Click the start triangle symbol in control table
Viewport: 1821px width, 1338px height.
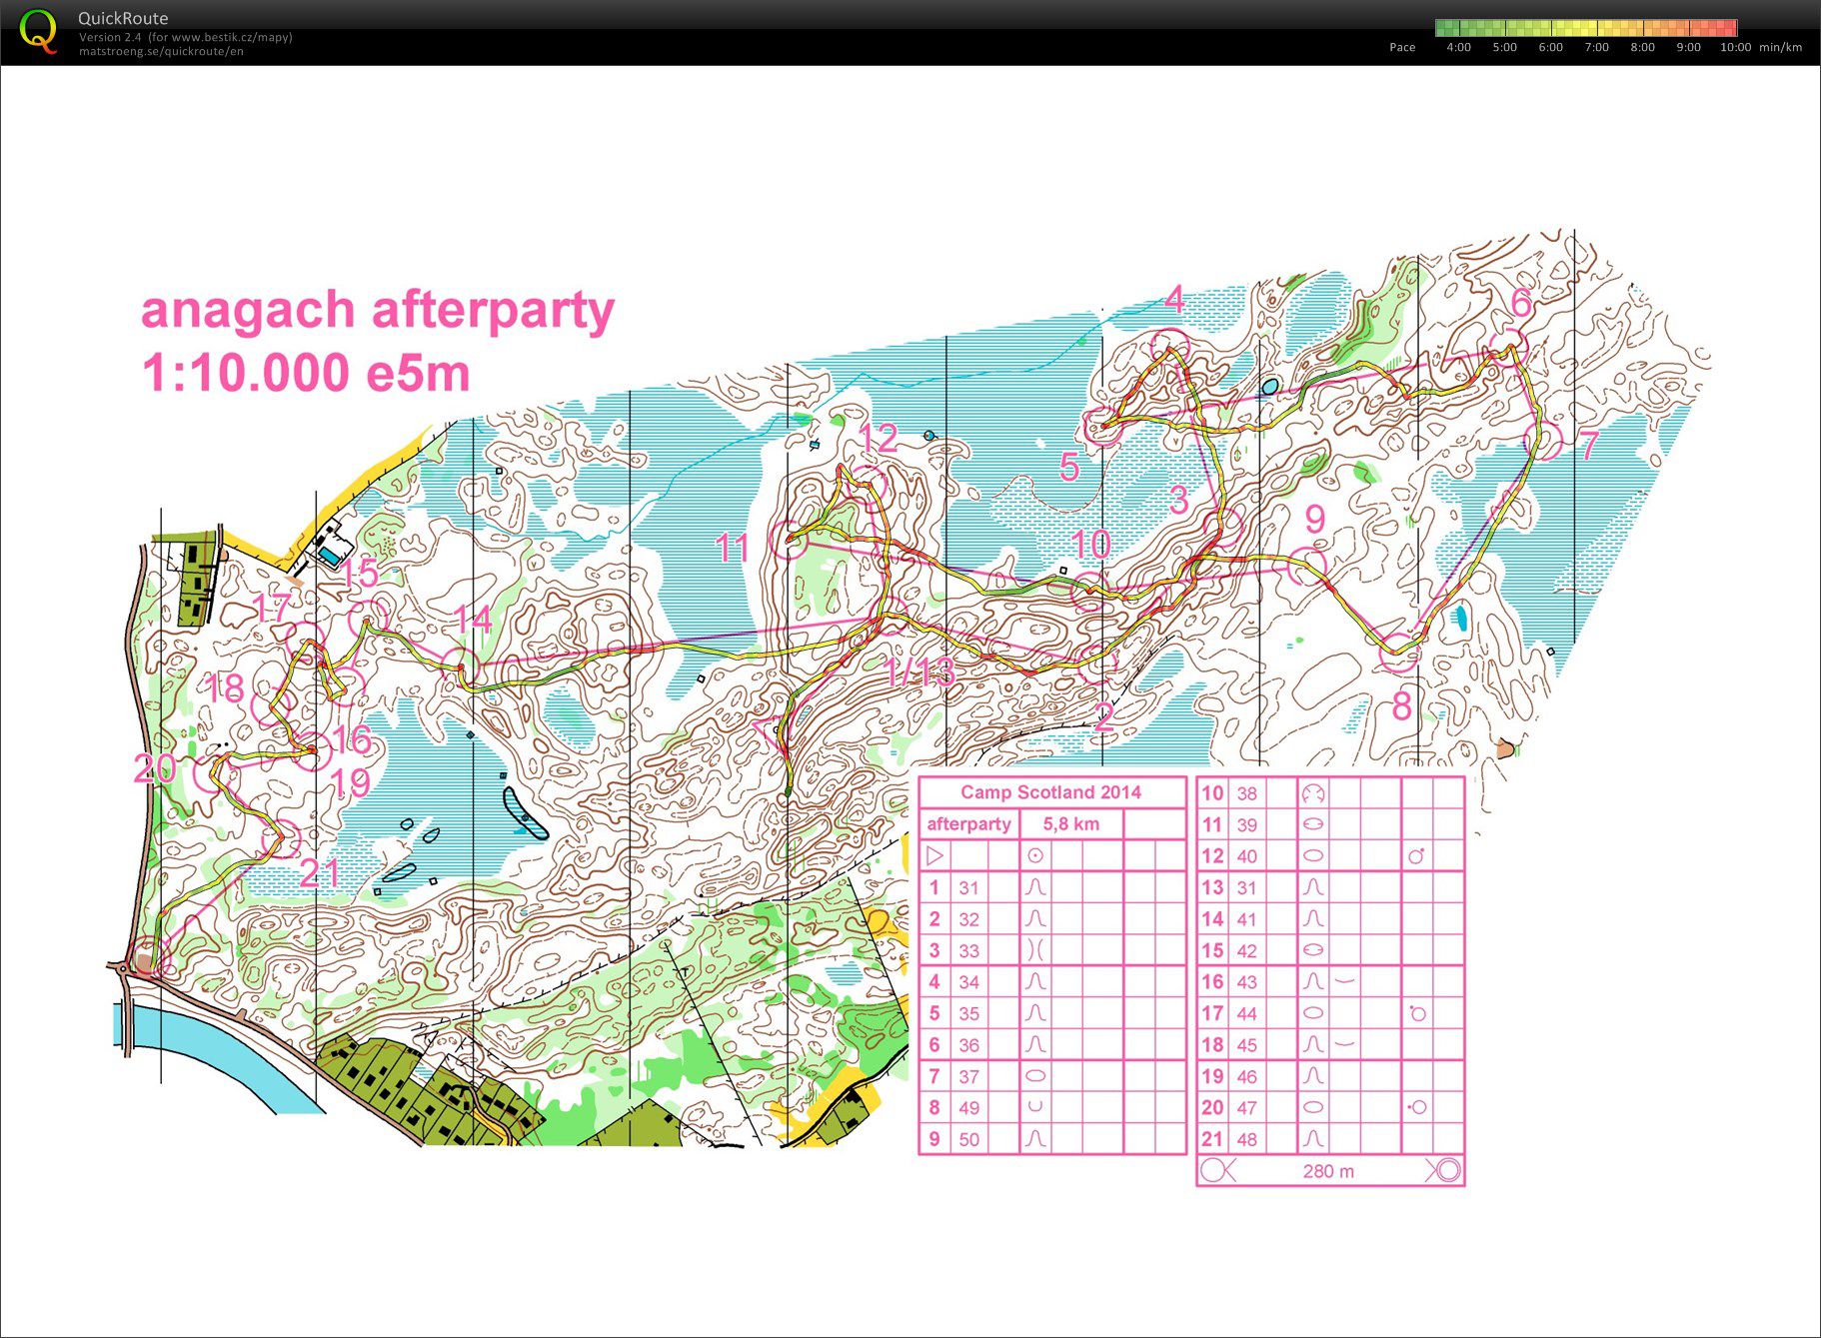(x=934, y=856)
